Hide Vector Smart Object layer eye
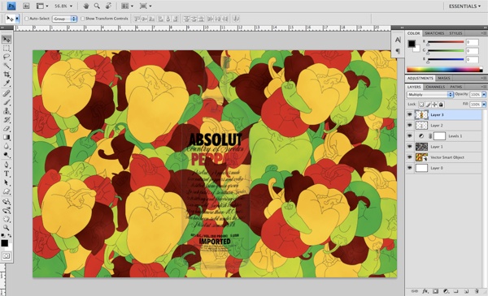 (410, 157)
